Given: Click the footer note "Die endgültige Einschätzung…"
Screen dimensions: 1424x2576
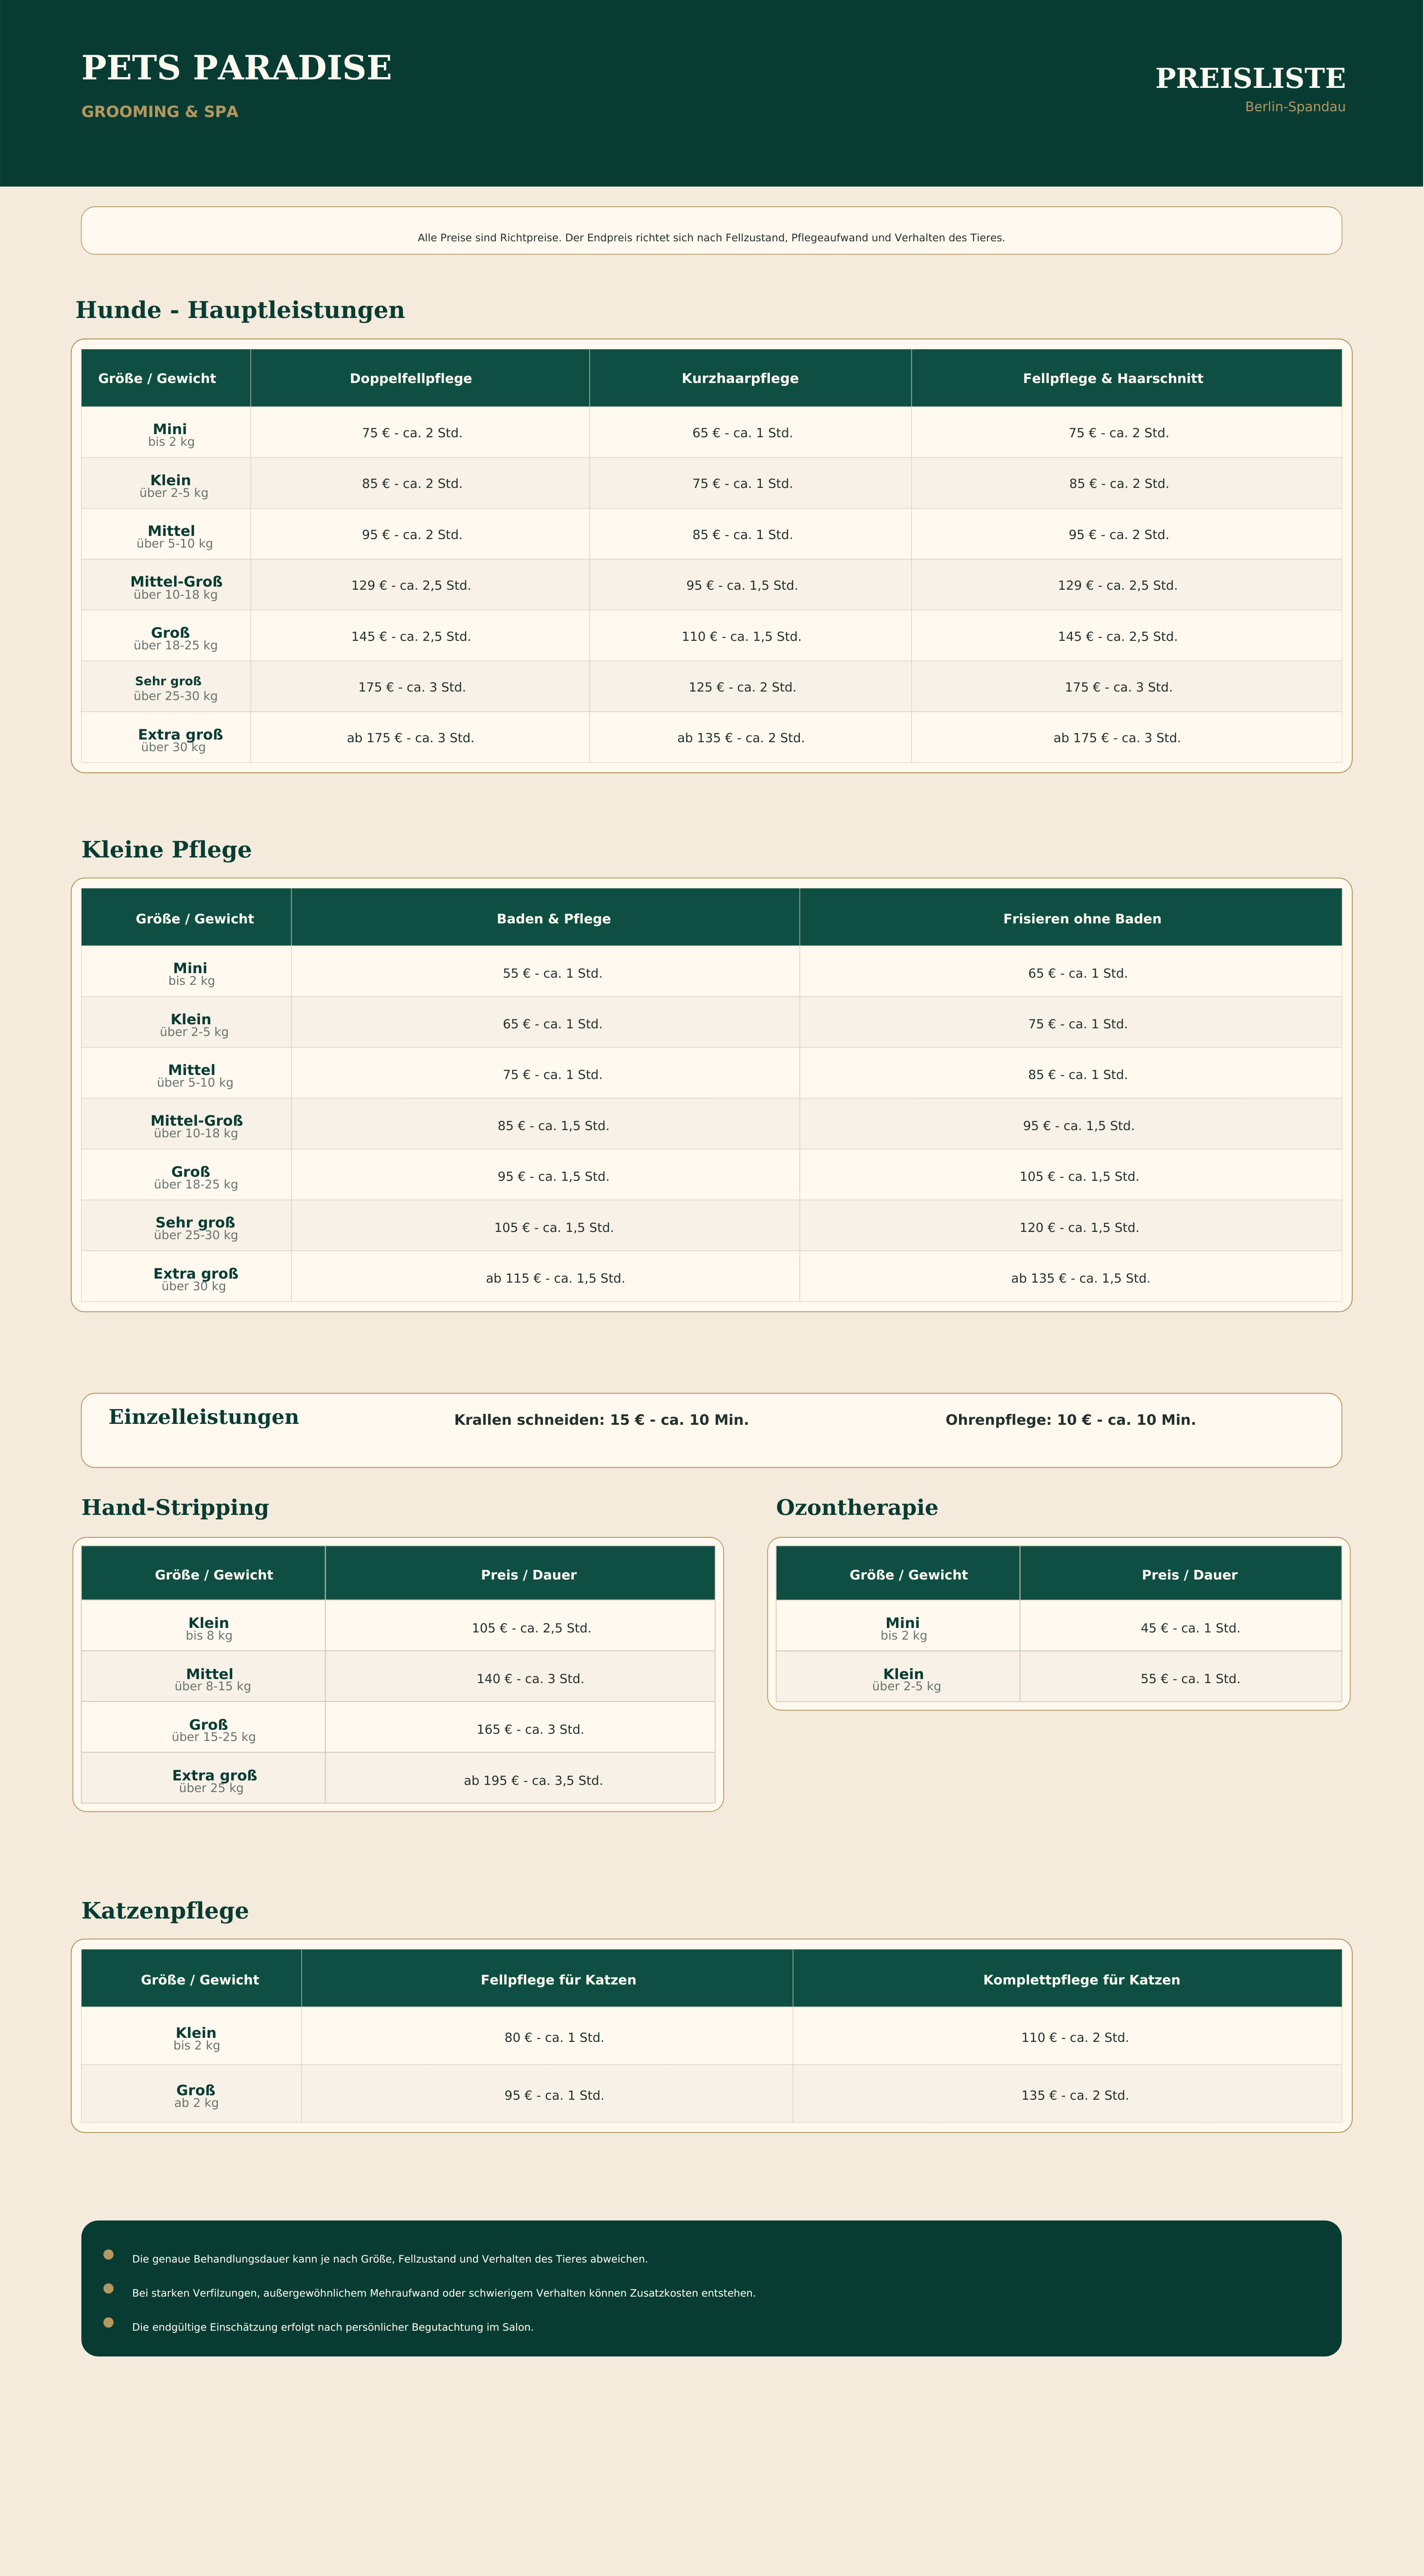Looking at the screenshot, I should 333,2327.
